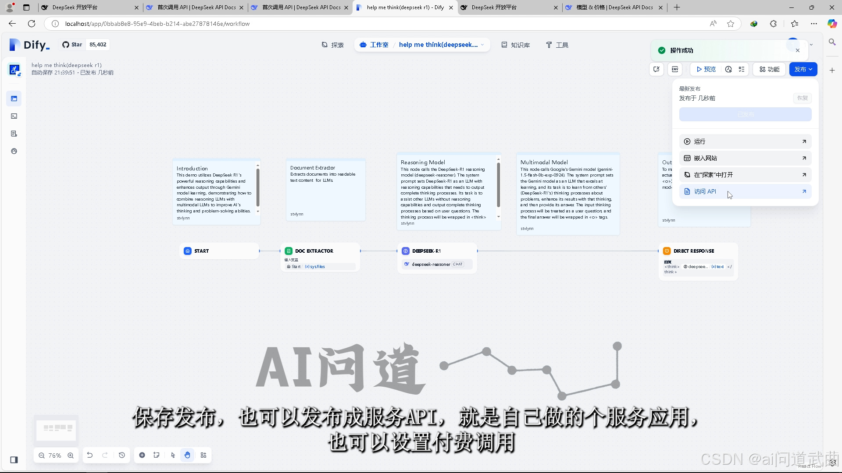The image size is (842, 473).
Task: Open the 发布 publish dropdown
Action: (803, 69)
